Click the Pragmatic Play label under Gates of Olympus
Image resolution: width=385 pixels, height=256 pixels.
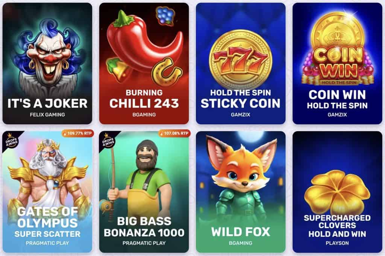[x=47, y=243]
